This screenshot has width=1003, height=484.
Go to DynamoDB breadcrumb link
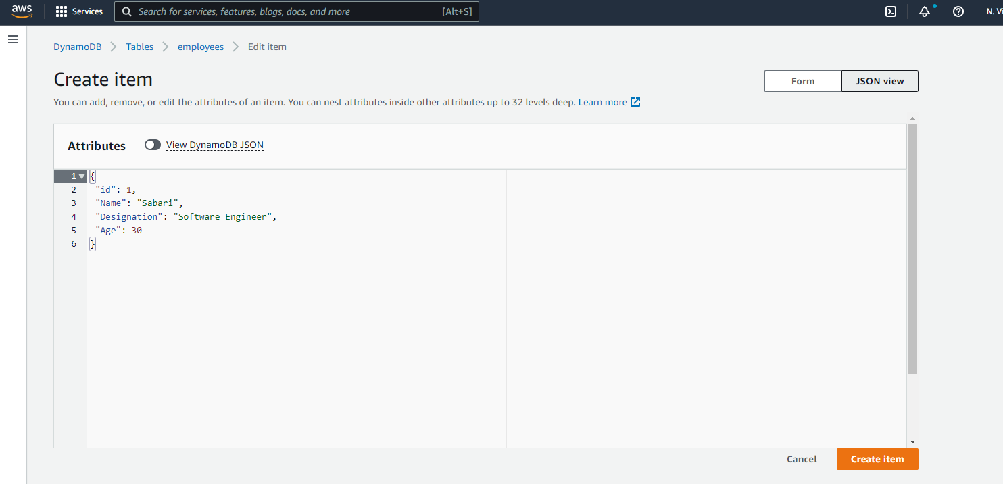[78, 47]
